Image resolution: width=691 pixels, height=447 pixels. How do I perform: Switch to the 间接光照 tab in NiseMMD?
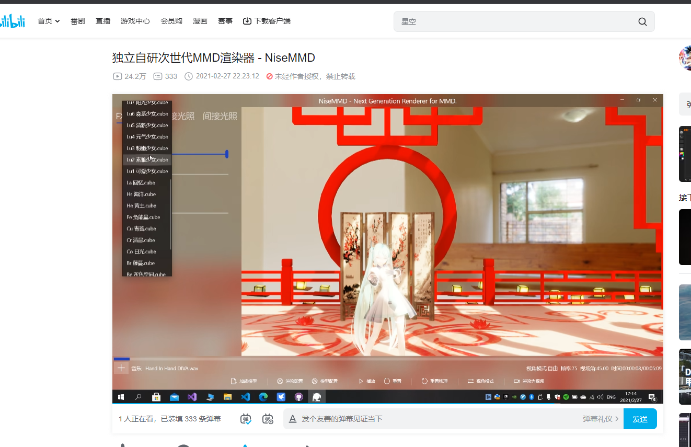(220, 116)
